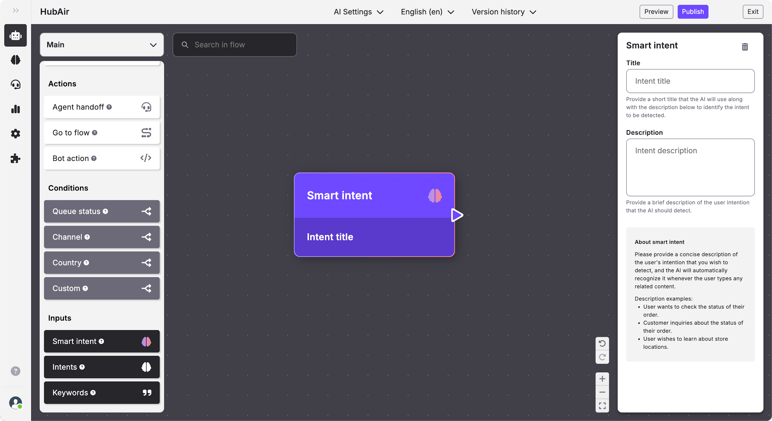Open the brain AI sidebar icon
772x421 pixels.
click(15, 60)
